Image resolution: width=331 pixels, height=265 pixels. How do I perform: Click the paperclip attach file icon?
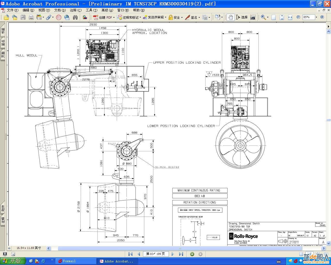[48, 17]
